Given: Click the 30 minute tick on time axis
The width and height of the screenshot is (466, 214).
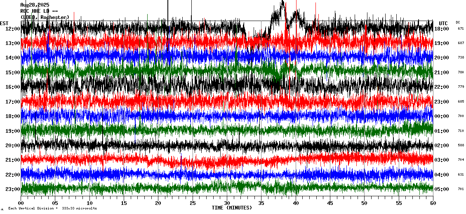Looking at the screenshot, I should (227, 203).
